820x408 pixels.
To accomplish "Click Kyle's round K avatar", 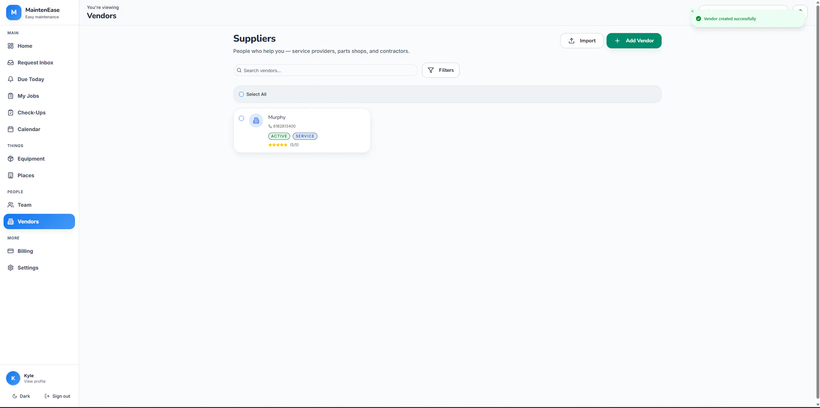I will click(x=13, y=378).
